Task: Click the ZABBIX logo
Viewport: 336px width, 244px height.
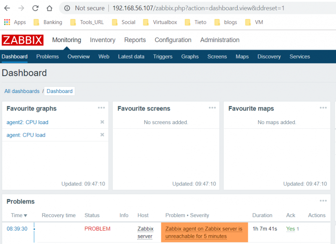Action: 23,40
